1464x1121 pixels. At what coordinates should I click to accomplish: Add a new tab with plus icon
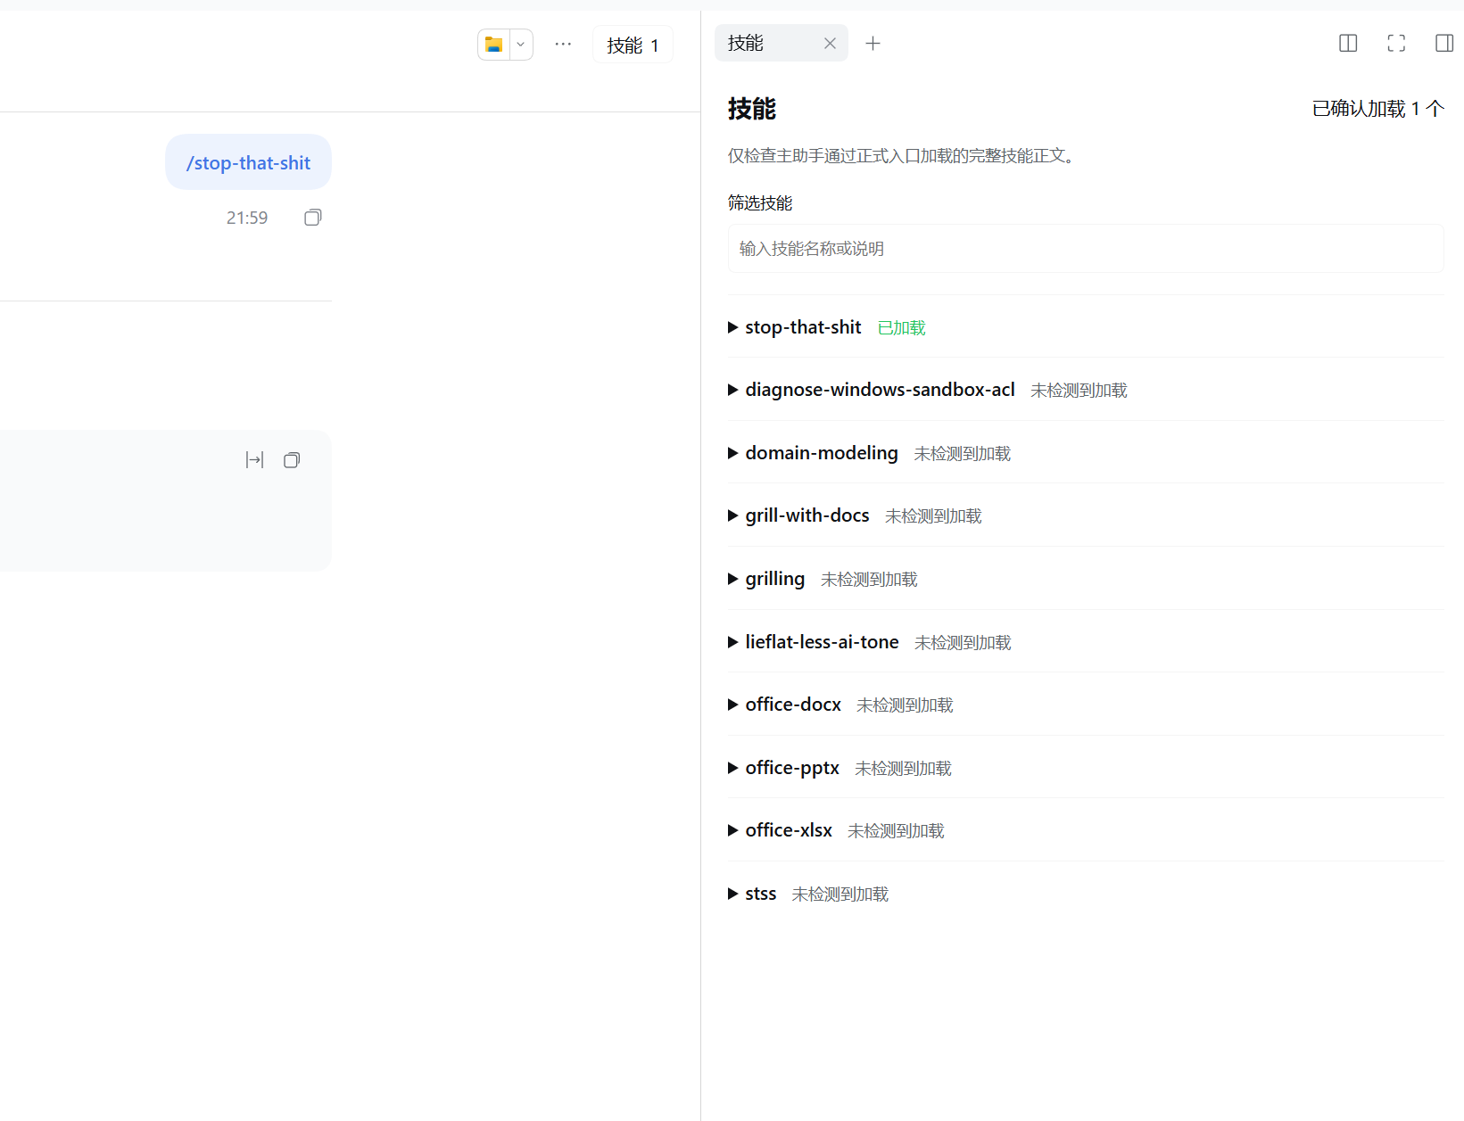point(873,43)
